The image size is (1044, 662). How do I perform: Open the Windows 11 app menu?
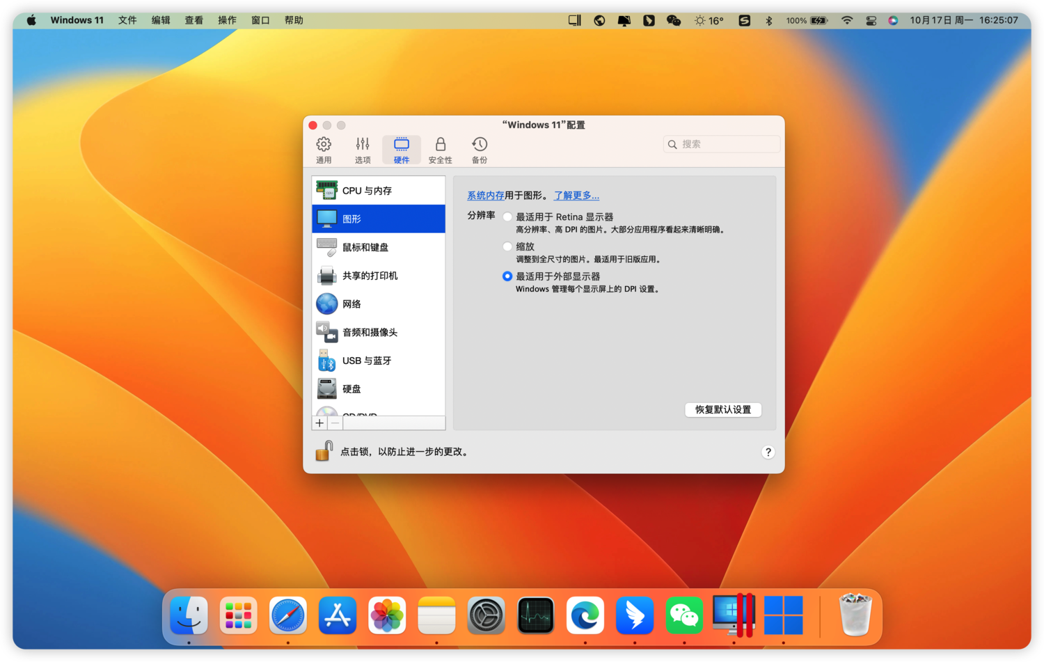(77, 20)
